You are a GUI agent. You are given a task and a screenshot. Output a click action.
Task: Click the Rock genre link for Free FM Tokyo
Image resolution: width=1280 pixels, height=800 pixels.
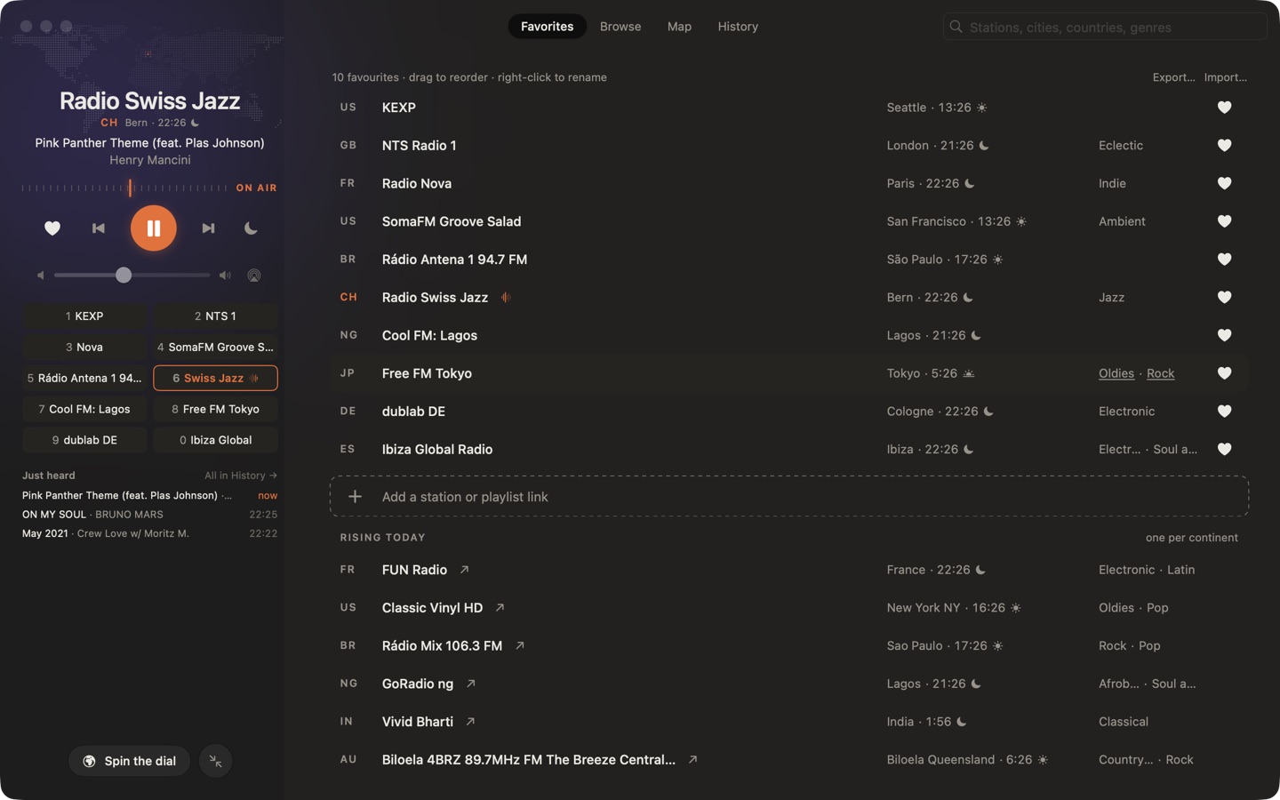(x=1160, y=373)
